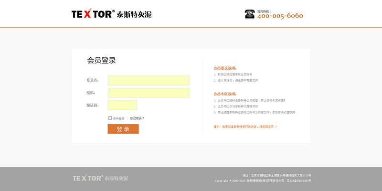Image resolution: width=382 pixels, height=191 pixels.
Task: Click the 会员登录 page title
Action: coord(101,61)
